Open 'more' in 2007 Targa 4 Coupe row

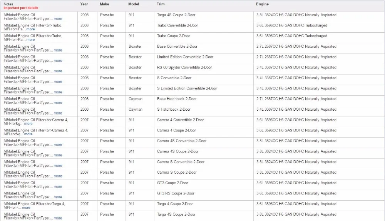pos(26,208)
